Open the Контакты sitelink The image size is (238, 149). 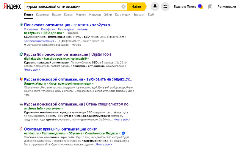click(x=82, y=29)
